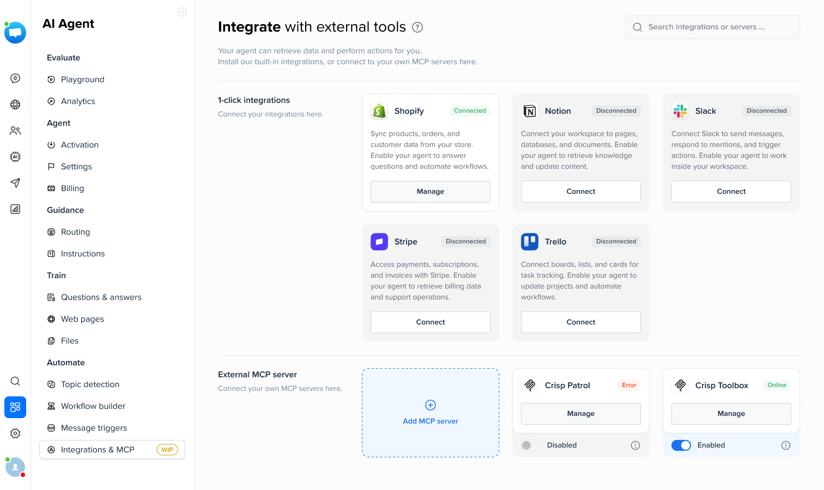Add a new MCP server
This screenshot has width=824, height=490.
(x=430, y=413)
